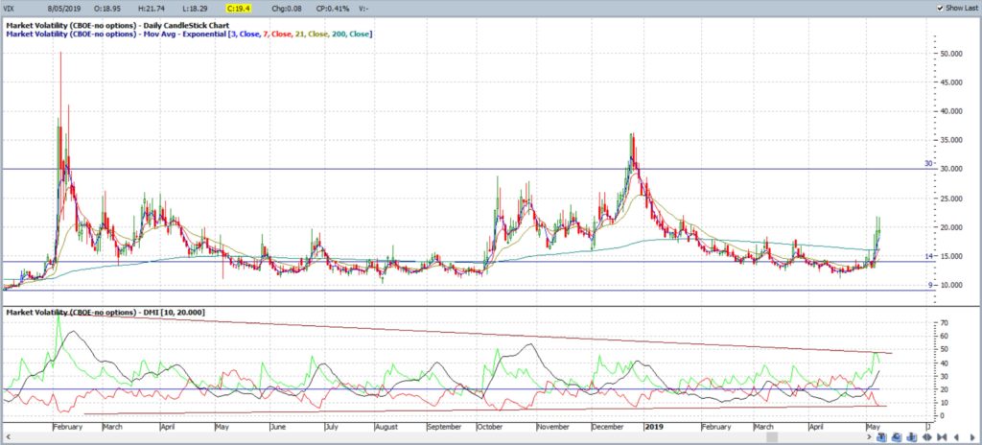Click the 30 horizontal line label

click(x=929, y=164)
